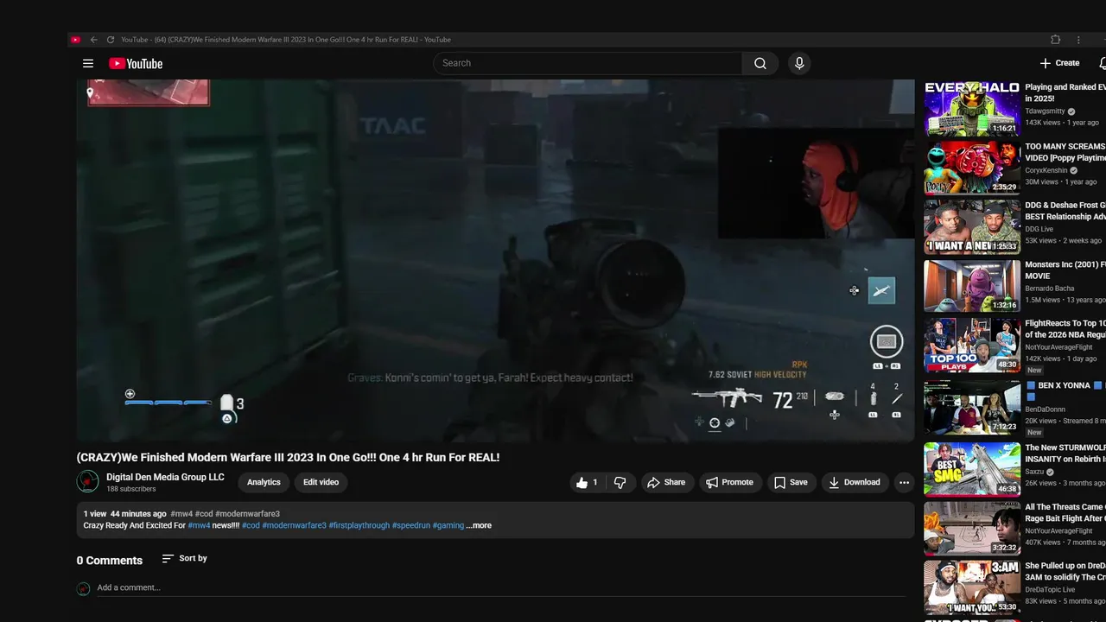Open the Sort by comments dropdown

click(185, 559)
